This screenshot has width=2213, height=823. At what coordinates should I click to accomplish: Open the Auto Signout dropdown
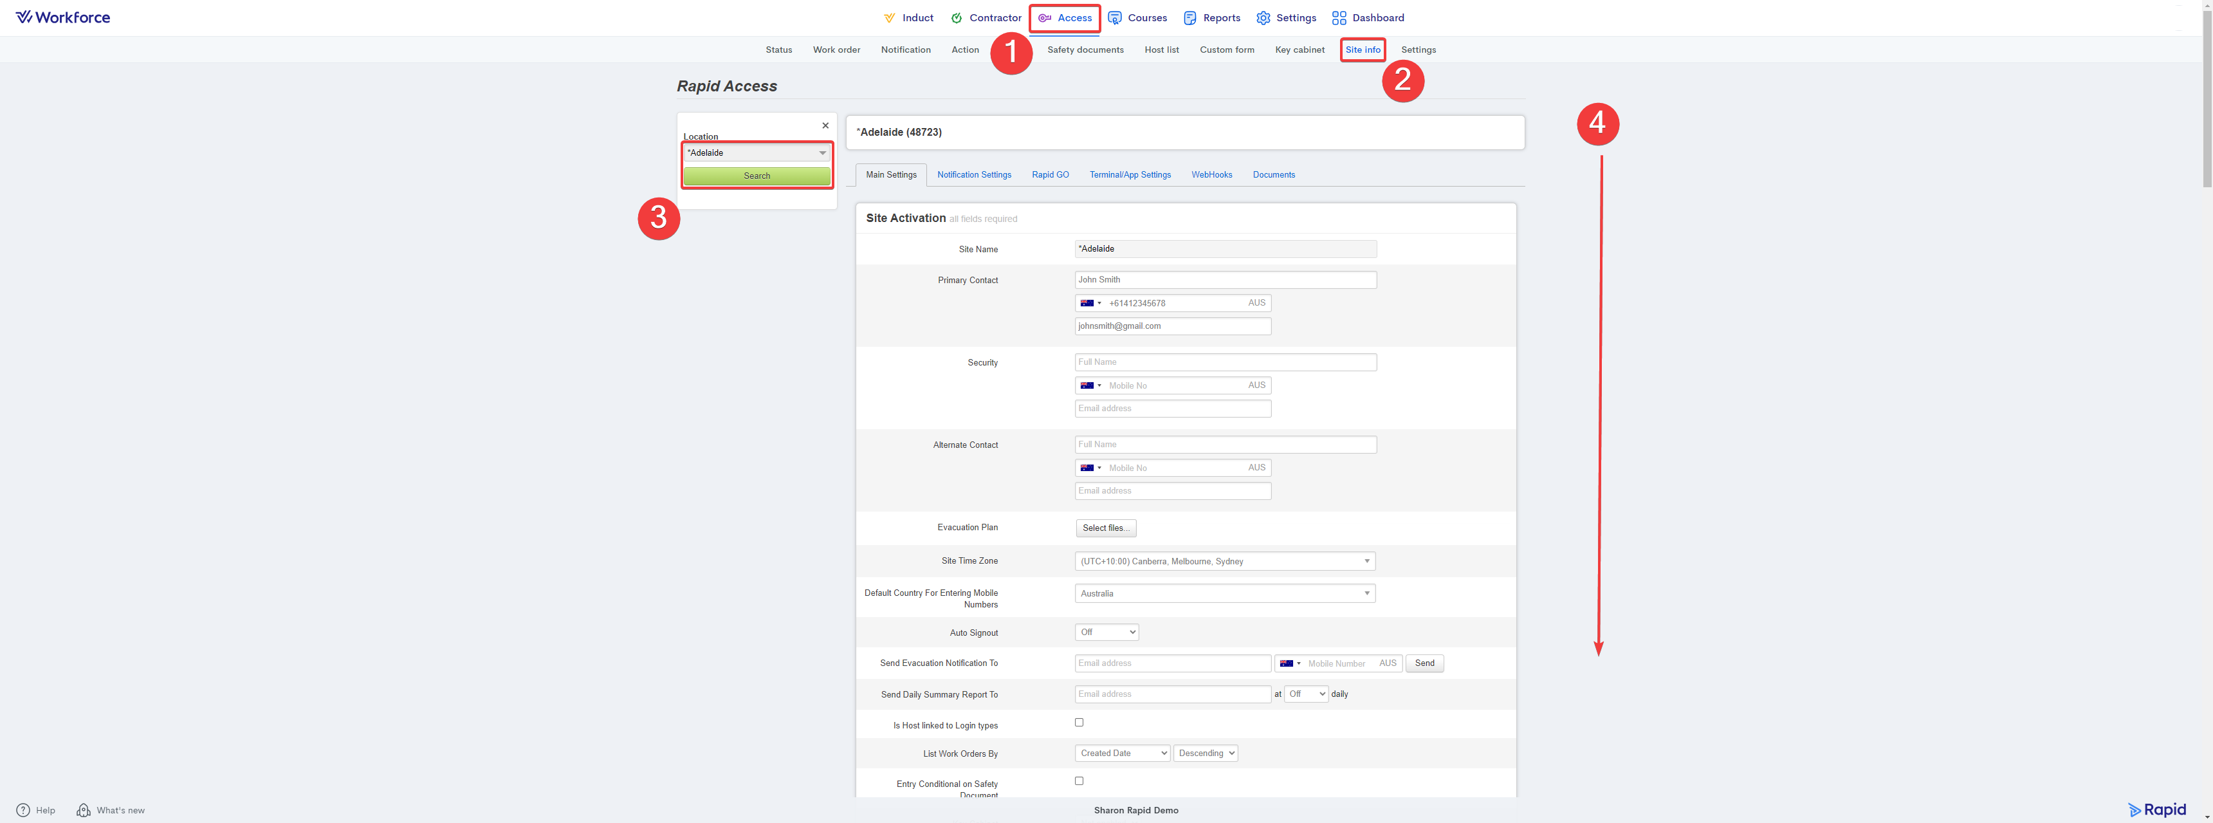coord(1106,633)
